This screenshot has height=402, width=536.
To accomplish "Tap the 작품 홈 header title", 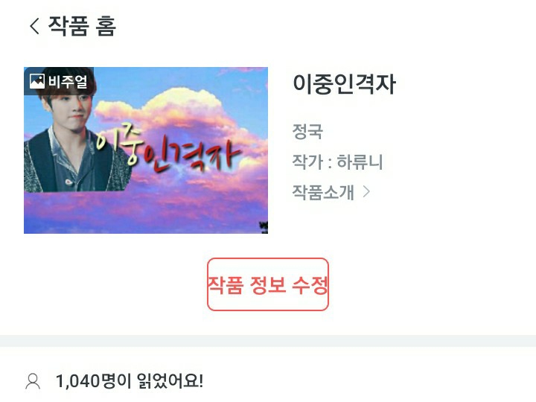I will coord(82,26).
